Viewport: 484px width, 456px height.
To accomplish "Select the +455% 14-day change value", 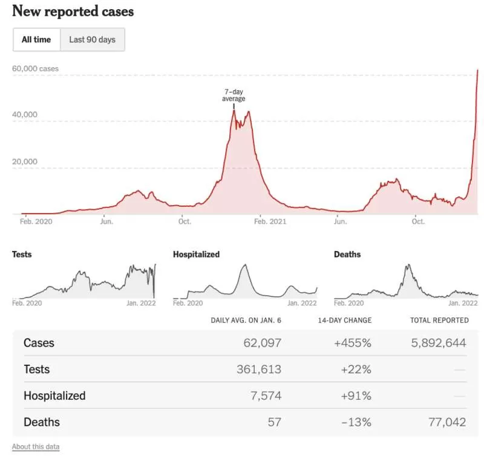I will [353, 343].
